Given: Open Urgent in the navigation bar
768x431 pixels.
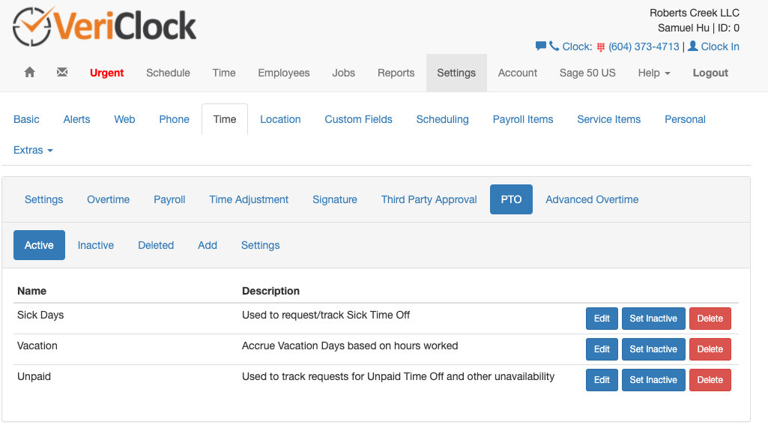Looking at the screenshot, I should pos(107,73).
